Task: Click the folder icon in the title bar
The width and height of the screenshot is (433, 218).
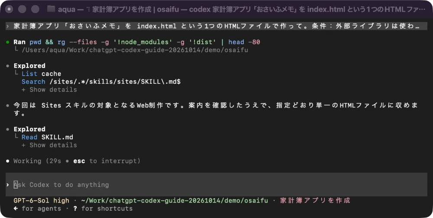Action: tap(51, 9)
